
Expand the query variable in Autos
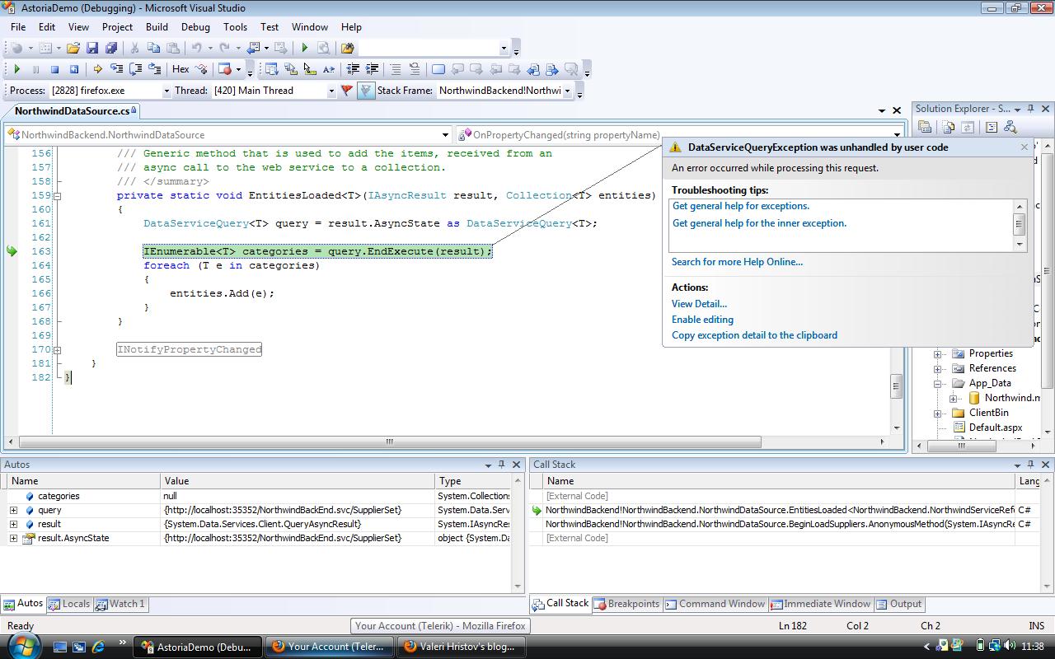(13, 510)
